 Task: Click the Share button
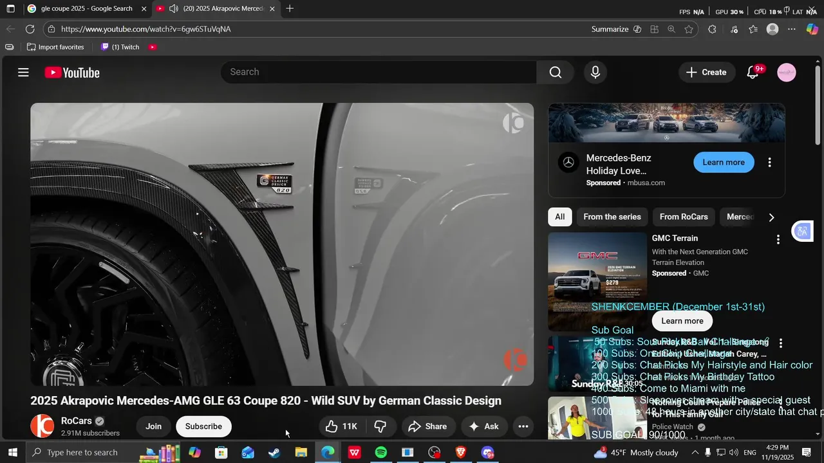pyautogui.click(x=427, y=426)
